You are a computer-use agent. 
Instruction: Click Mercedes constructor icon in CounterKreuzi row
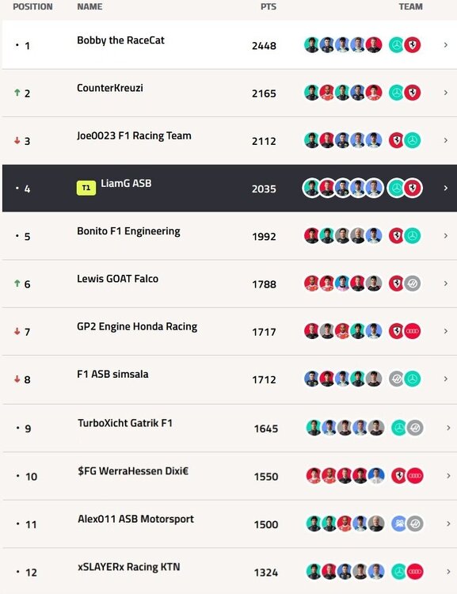pos(396,93)
